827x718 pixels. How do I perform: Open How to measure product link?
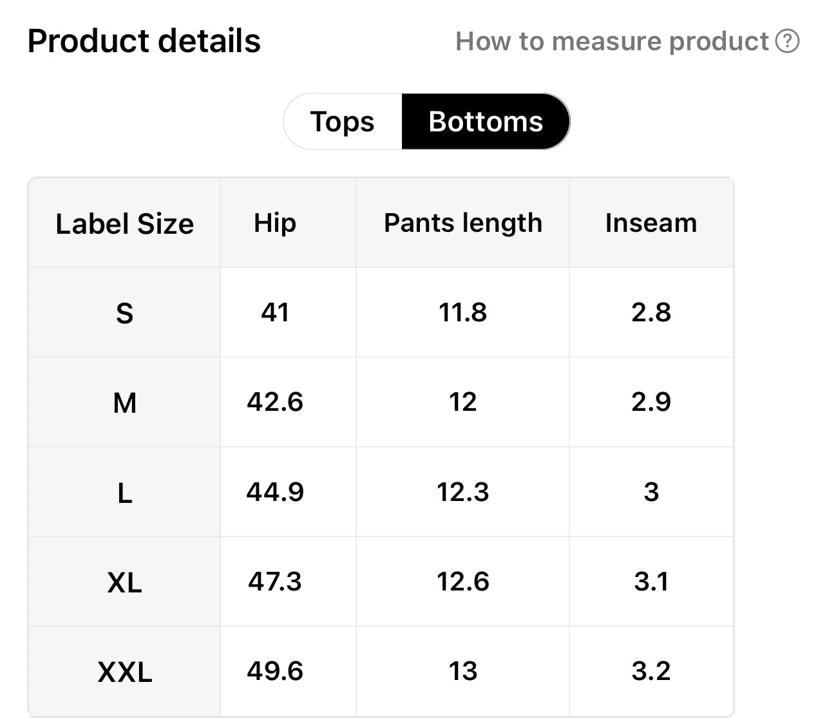coord(612,41)
